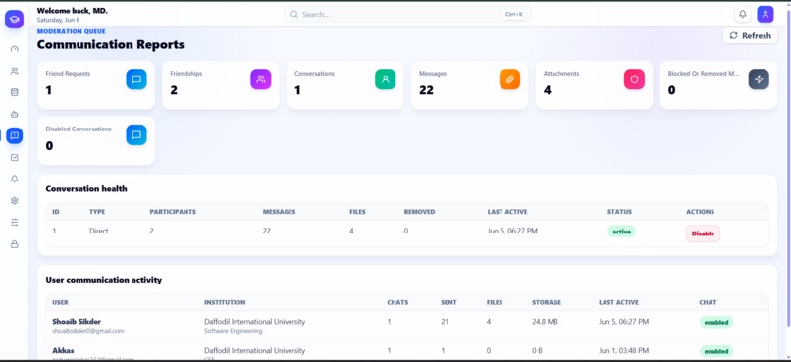Click the Friend Requests chat icon
Image resolution: width=791 pixels, height=362 pixels.
136,79
